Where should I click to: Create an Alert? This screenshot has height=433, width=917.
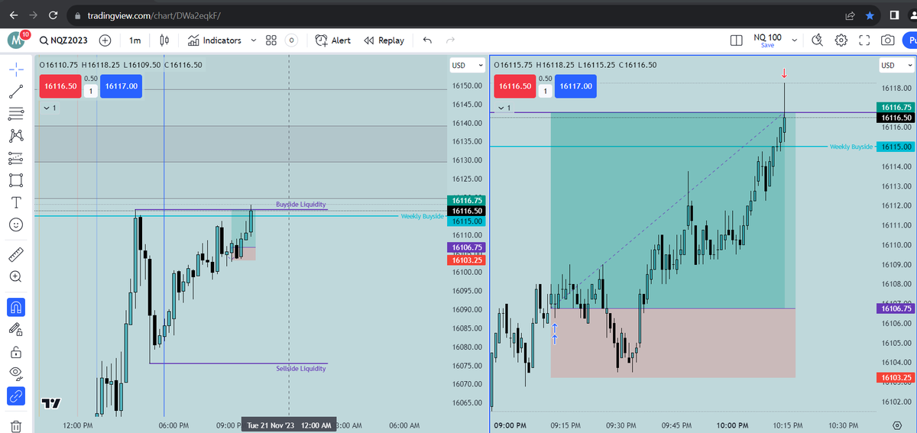click(x=333, y=40)
